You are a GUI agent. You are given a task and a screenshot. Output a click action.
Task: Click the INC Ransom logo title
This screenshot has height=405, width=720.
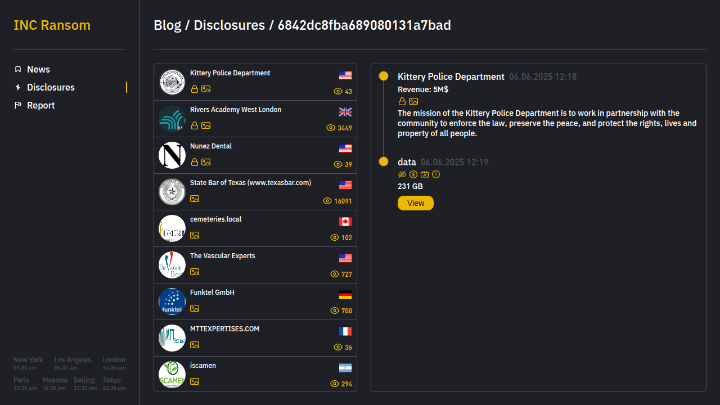[x=52, y=25]
